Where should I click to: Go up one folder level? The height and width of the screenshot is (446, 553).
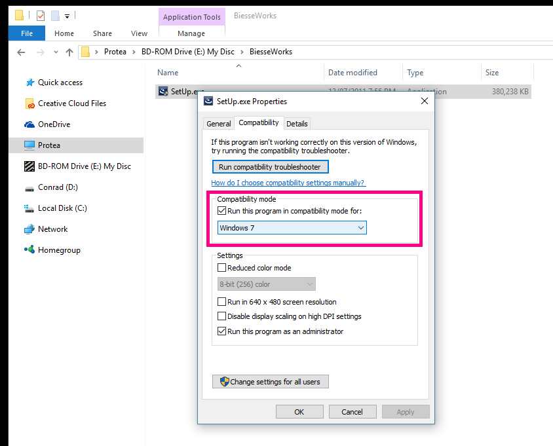[x=69, y=52]
